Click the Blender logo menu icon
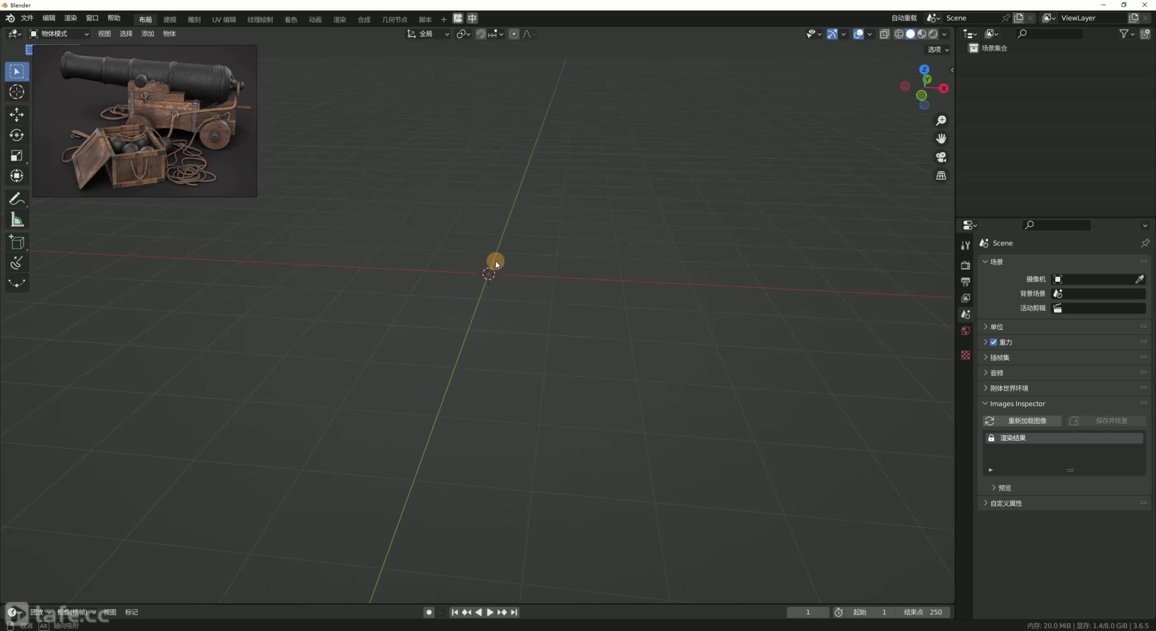 [10, 18]
